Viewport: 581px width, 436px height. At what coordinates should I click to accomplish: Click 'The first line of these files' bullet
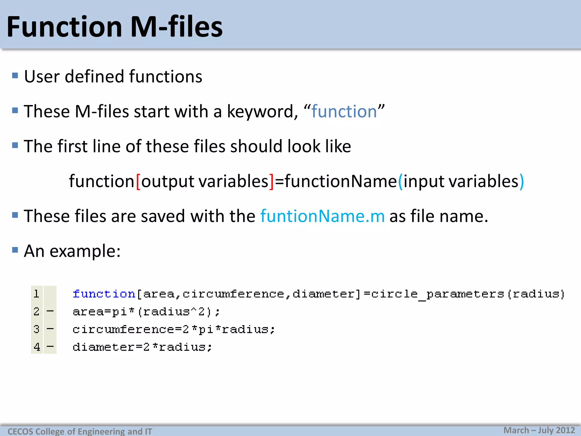coord(187,146)
